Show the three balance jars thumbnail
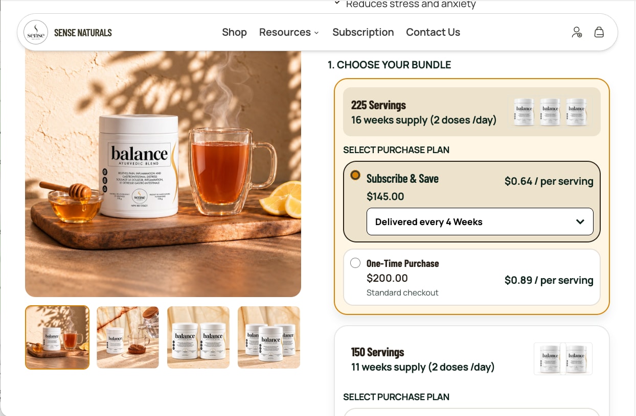Image resolution: width=636 pixels, height=416 pixels. pyautogui.click(x=269, y=337)
